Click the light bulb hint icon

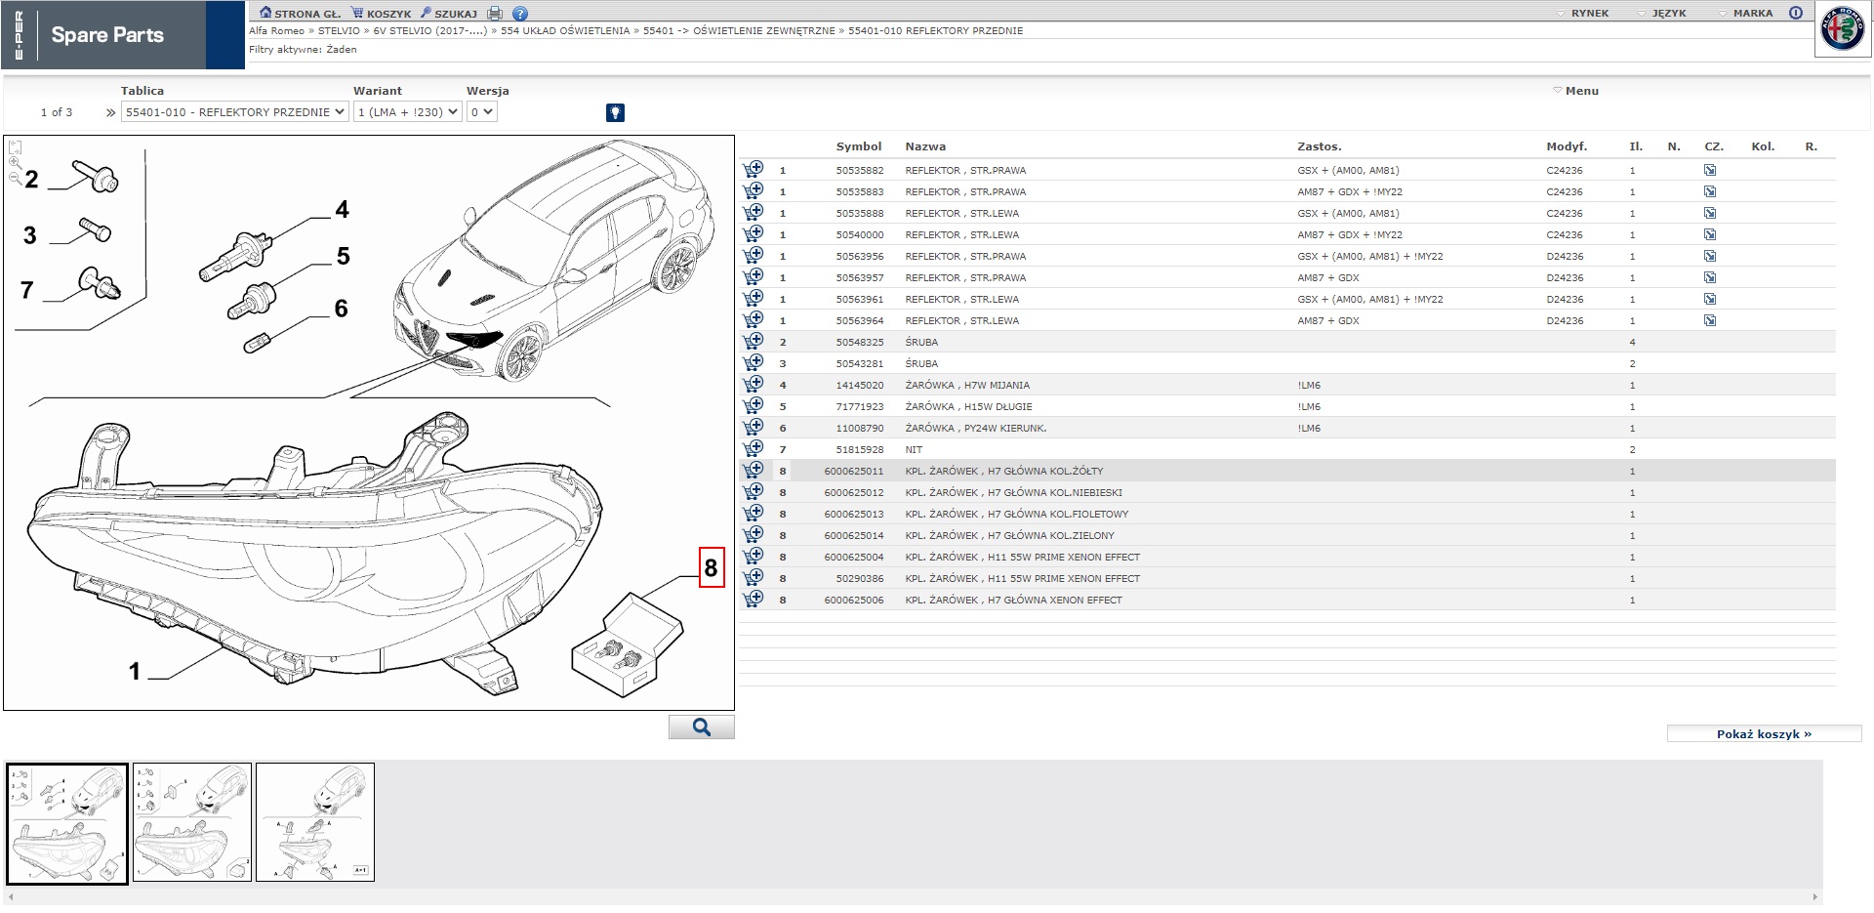pyautogui.click(x=615, y=112)
